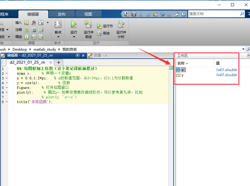Decrease indent with left-arrow indent icon
The image size is (250, 186).
click(x=41, y=37)
